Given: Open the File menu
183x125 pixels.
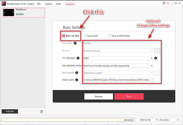Looking at the screenshot, I should (39, 4).
